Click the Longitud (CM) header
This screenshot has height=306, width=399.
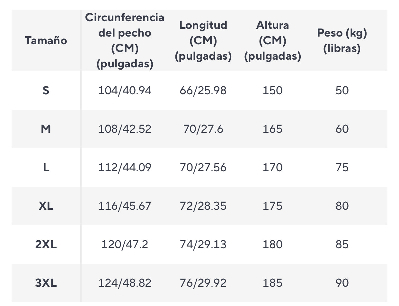pyautogui.click(x=203, y=40)
